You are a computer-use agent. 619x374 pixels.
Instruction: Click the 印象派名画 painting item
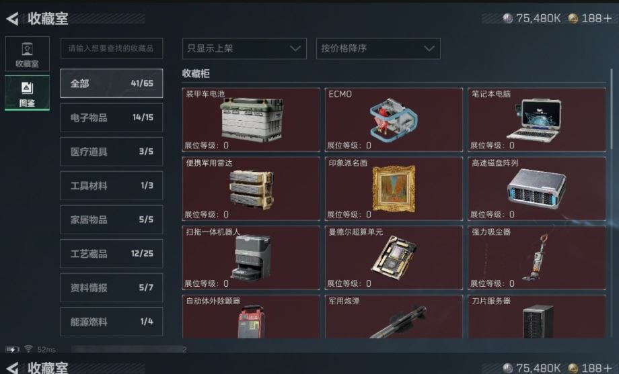pyautogui.click(x=394, y=189)
